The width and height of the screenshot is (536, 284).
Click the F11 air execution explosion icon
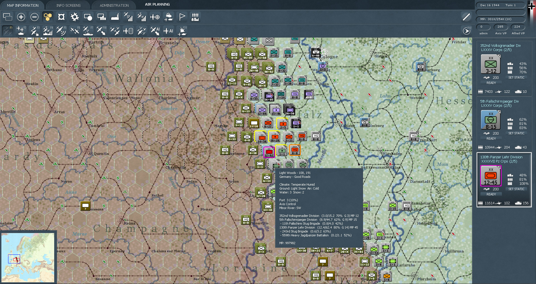coord(182,31)
